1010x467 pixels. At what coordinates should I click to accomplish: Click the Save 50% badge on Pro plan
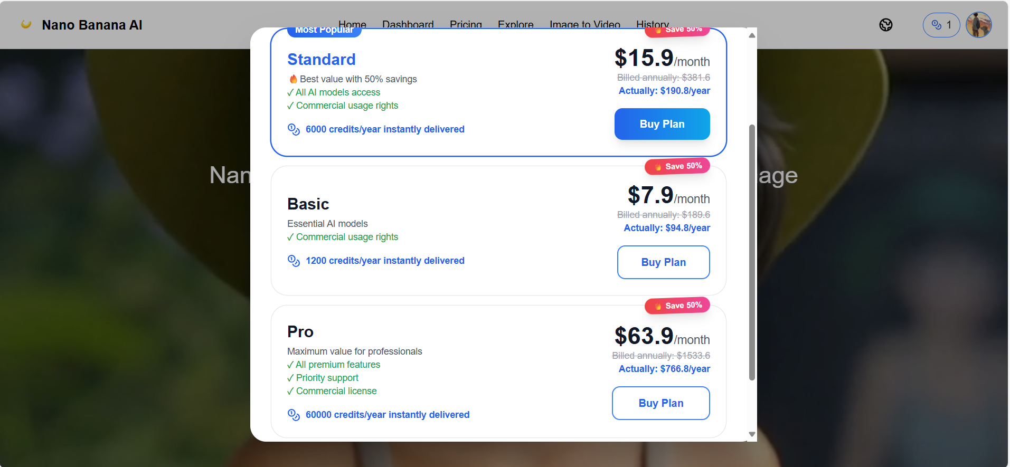click(677, 306)
